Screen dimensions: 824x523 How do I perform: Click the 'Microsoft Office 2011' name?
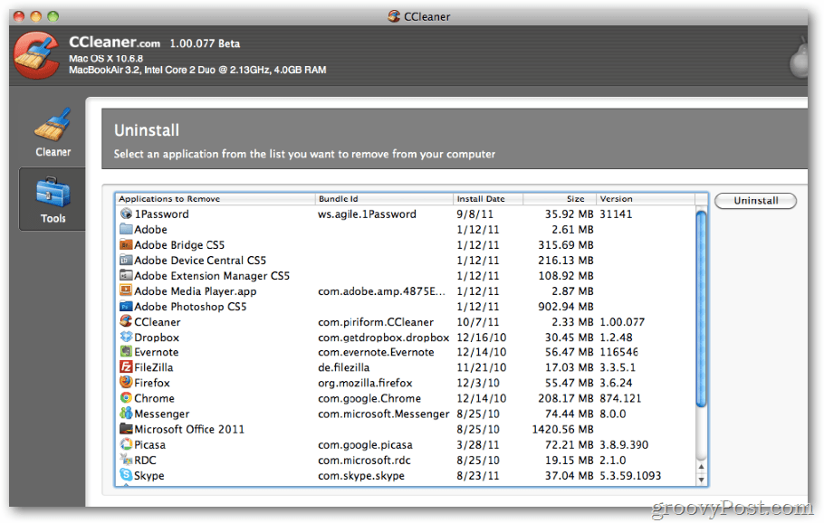[189, 429]
